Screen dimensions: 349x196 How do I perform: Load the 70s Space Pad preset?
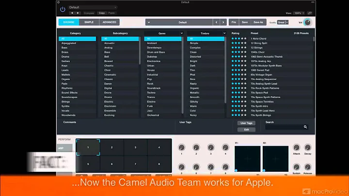pyautogui.click(x=259, y=93)
